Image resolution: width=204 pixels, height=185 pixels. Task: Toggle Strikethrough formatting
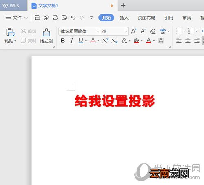[93, 40]
